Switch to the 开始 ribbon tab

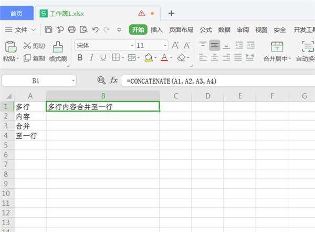click(x=138, y=30)
